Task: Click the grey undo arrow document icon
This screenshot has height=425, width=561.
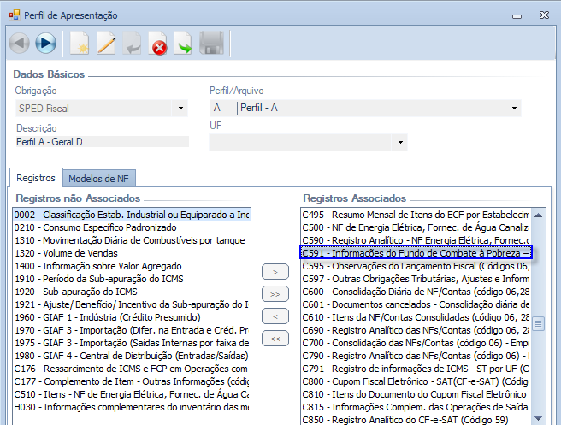Action: (132, 43)
